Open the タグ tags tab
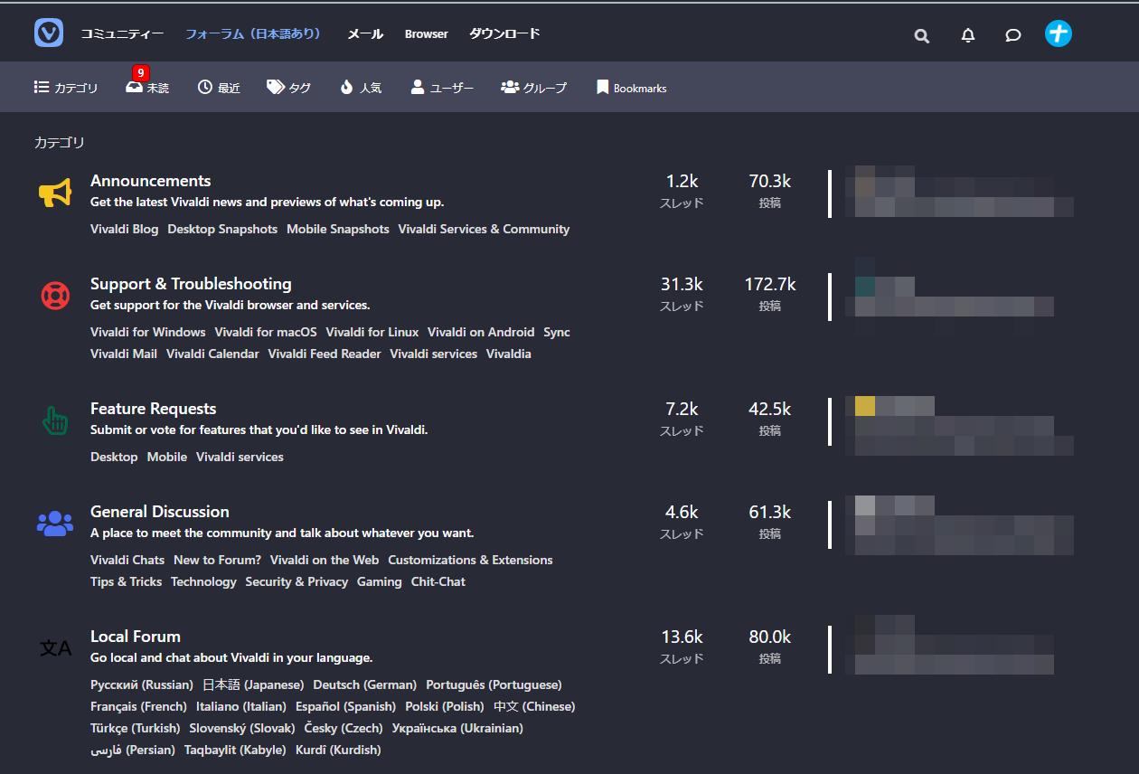Image resolution: width=1139 pixels, height=774 pixels. [289, 88]
